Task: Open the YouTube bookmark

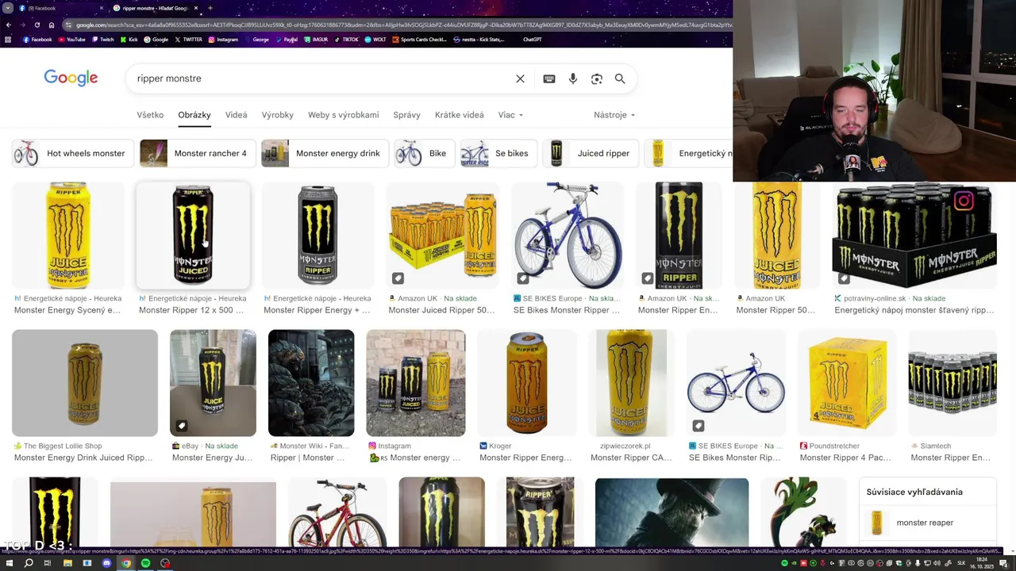Action: [x=71, y=40]
